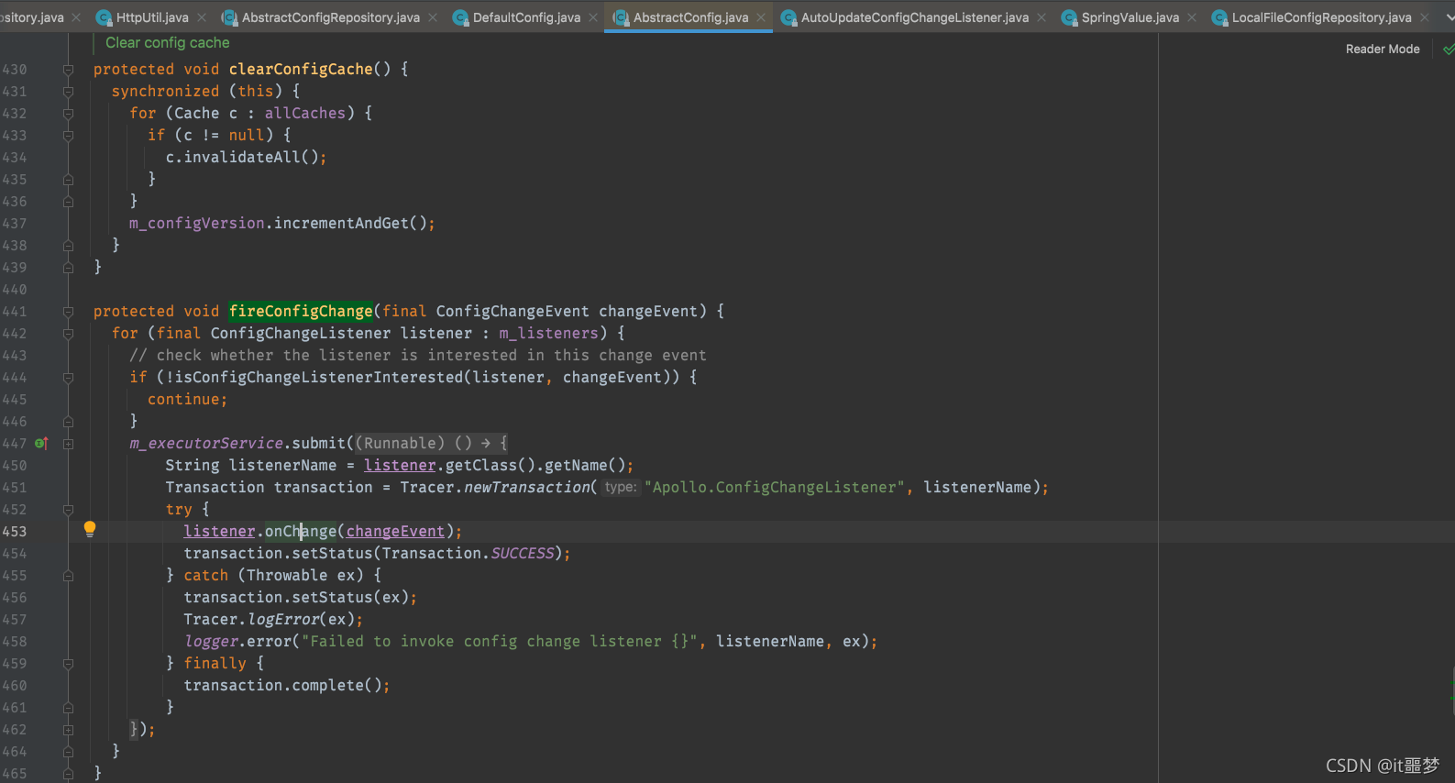Click the yellow light bulb intention icon
This screenshot has width=1455, height=783.
(90, 528)
